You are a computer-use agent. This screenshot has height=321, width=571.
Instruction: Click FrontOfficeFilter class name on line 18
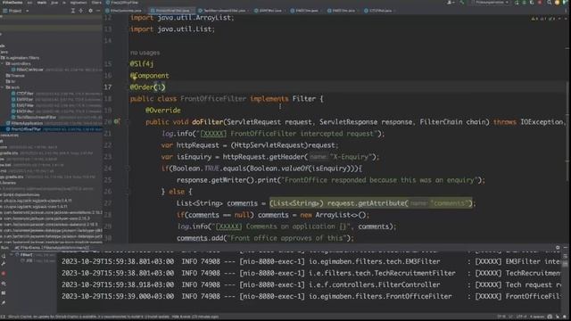213,99
